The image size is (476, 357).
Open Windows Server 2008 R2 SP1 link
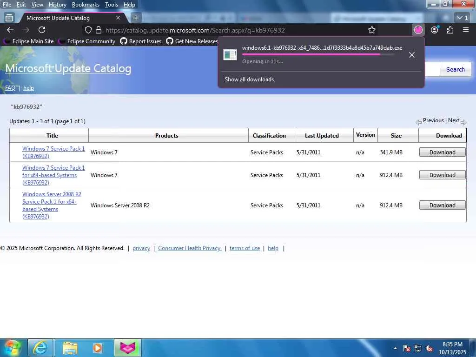(52, 205)
